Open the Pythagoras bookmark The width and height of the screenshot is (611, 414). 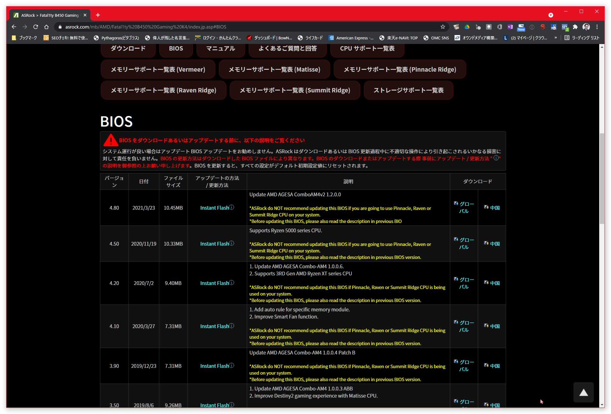click(x=116, y=38)
